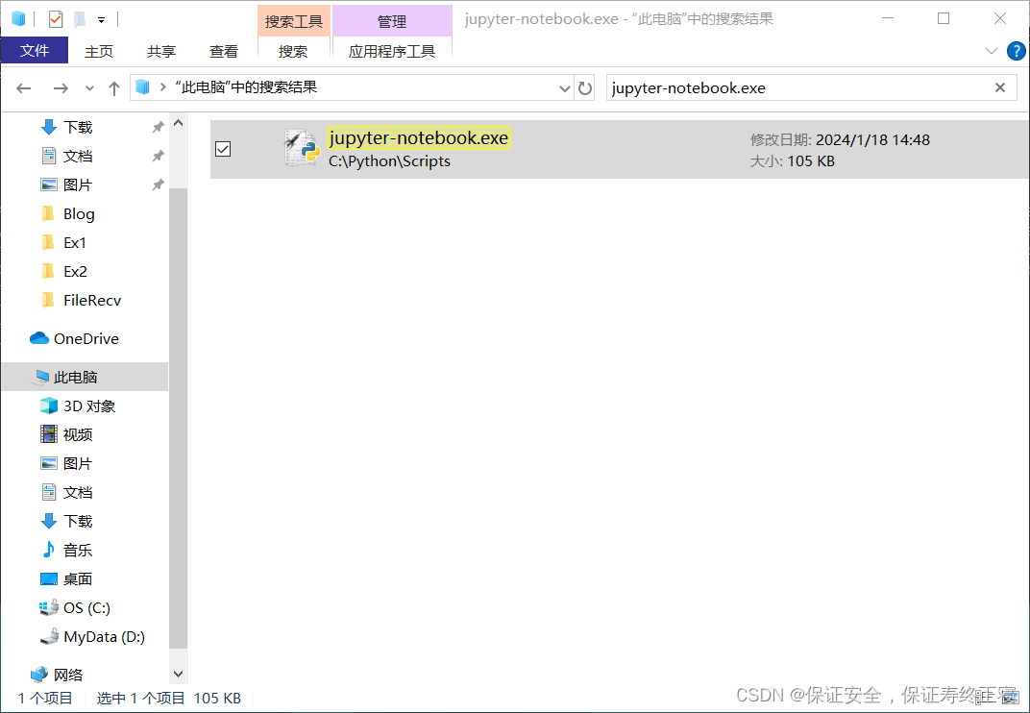Go back with the left arrow
The width and height of the screenshot is (1030, 713).
tap(24, 88)
